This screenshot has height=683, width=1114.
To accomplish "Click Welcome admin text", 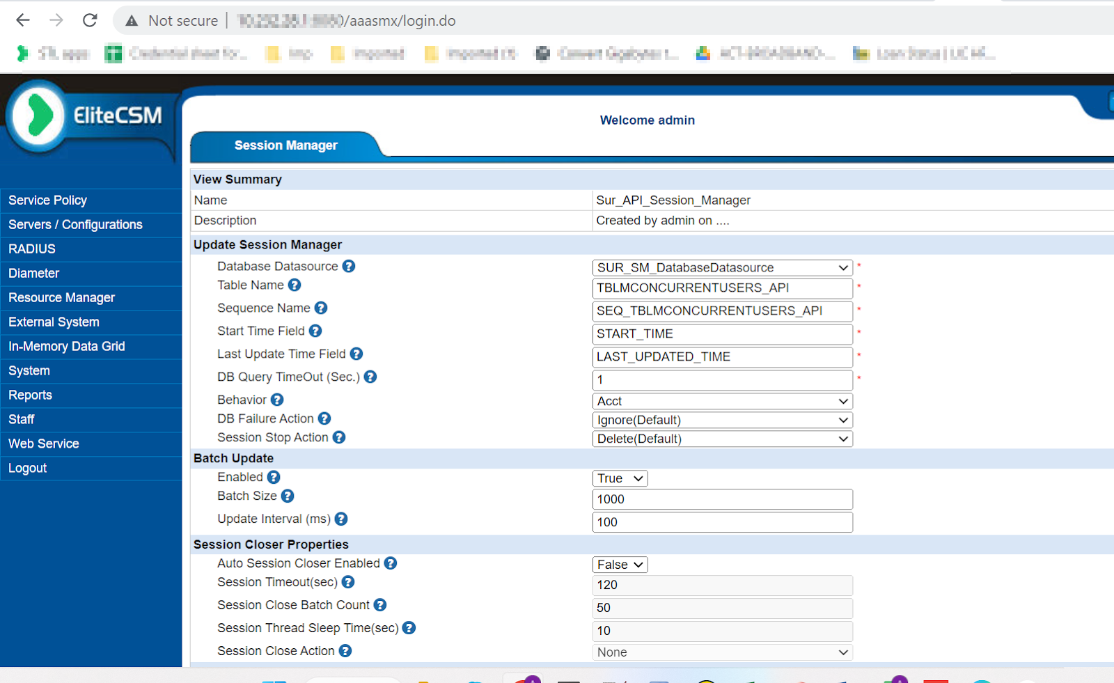I will 648,120.
